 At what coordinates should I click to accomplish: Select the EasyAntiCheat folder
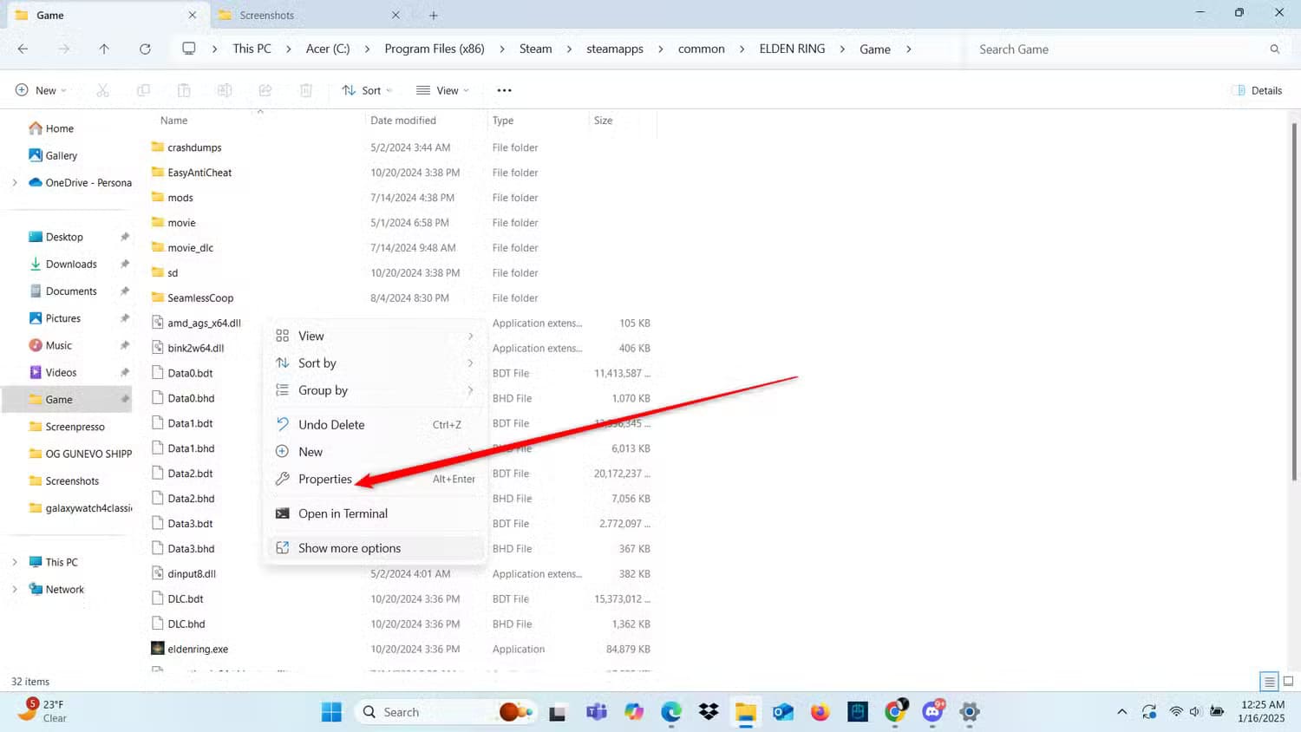[199, 173]
